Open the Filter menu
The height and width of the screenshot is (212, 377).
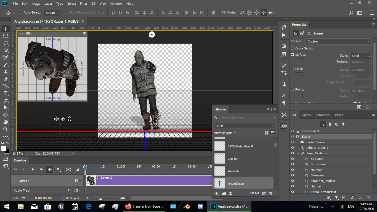84,4
